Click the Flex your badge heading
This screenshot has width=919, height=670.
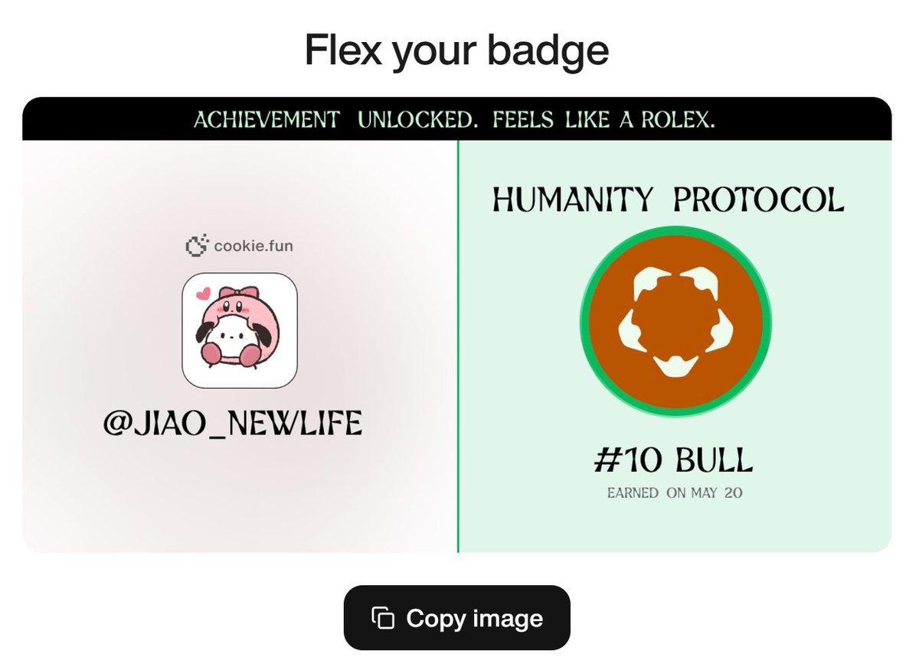pos(457,50)
